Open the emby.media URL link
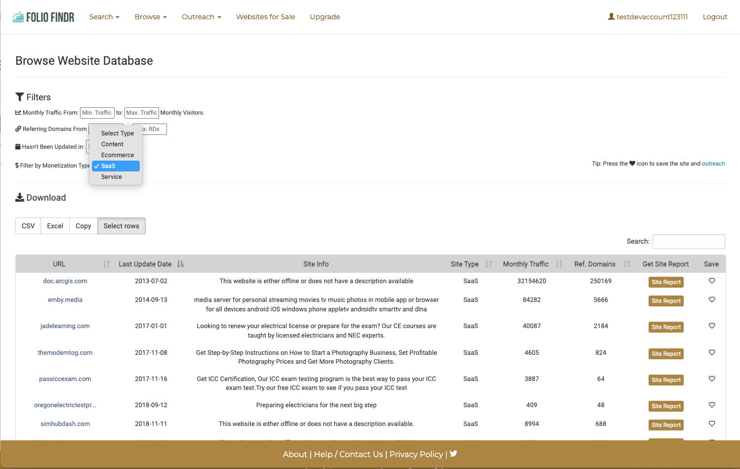 [65, 300]
